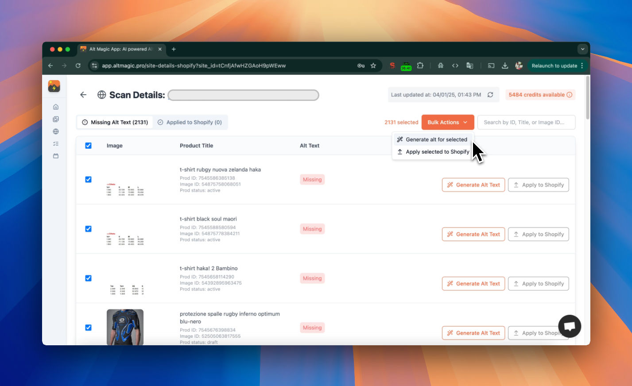Click the info icon beside credits available

[x=570, y=95]
